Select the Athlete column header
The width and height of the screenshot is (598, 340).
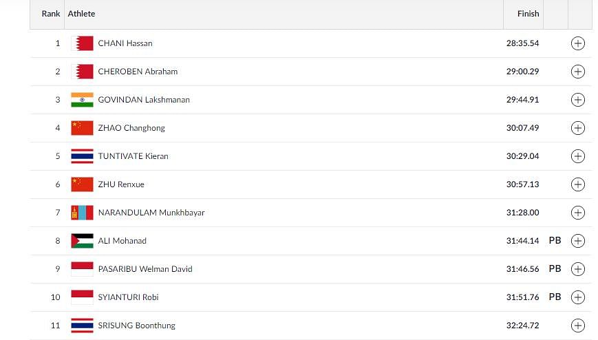tap(82, 14)
